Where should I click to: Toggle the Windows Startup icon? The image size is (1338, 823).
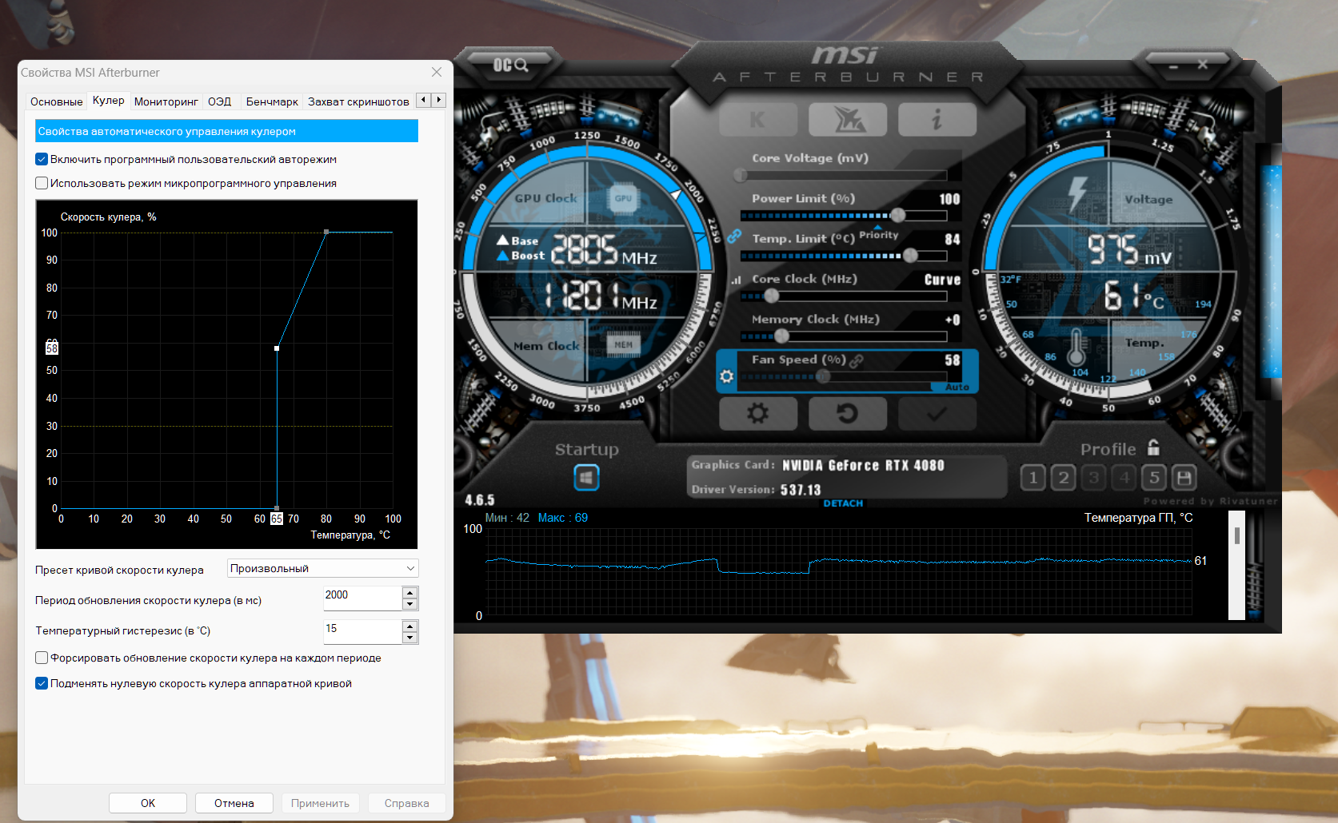coord(586,478)
